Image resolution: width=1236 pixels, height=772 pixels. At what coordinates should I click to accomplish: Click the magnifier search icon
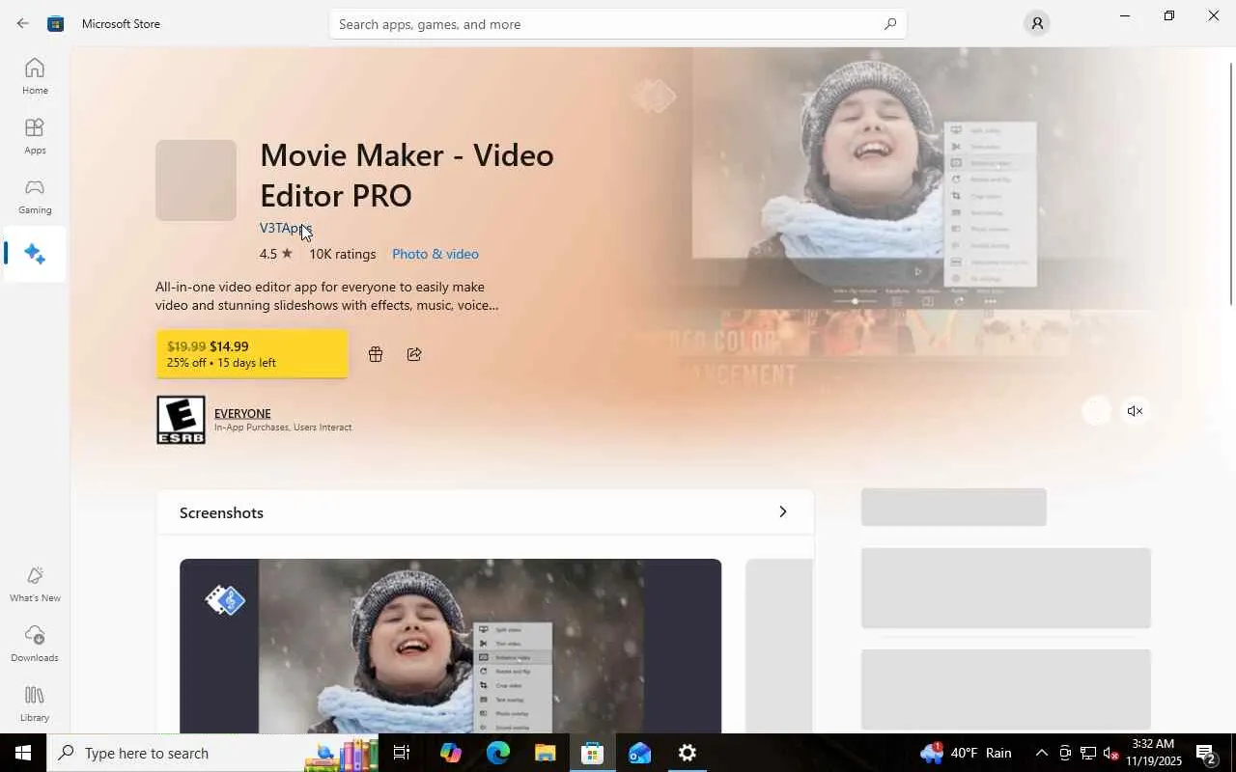click(889, 24)
